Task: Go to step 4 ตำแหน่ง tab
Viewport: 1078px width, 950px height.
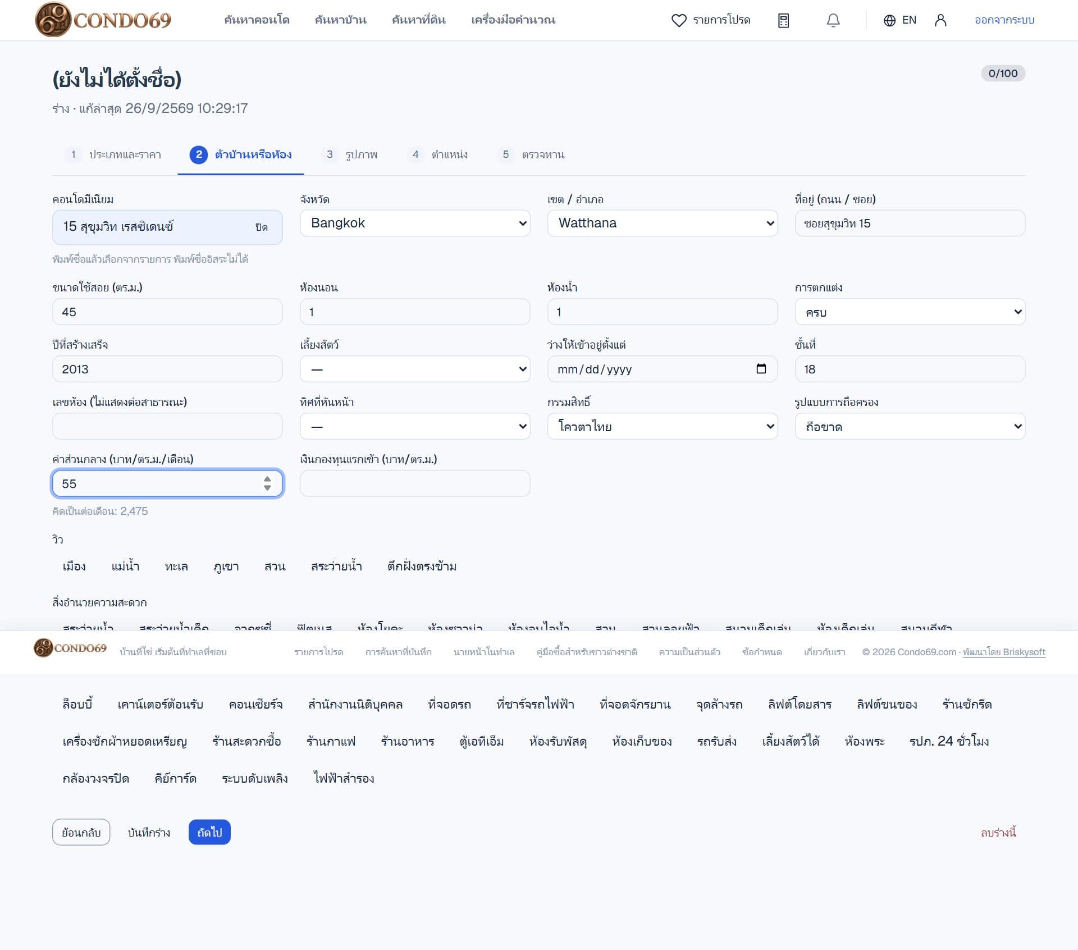Action: 437,154
